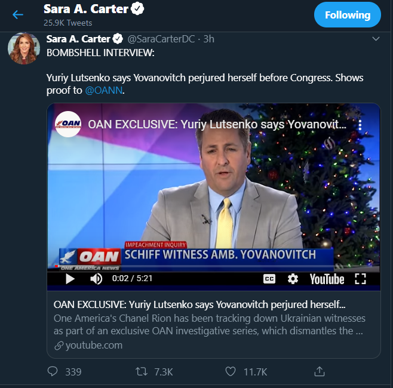Enter fullscreen on the video player
The image size is (393, 388).
tap(360, 279)
